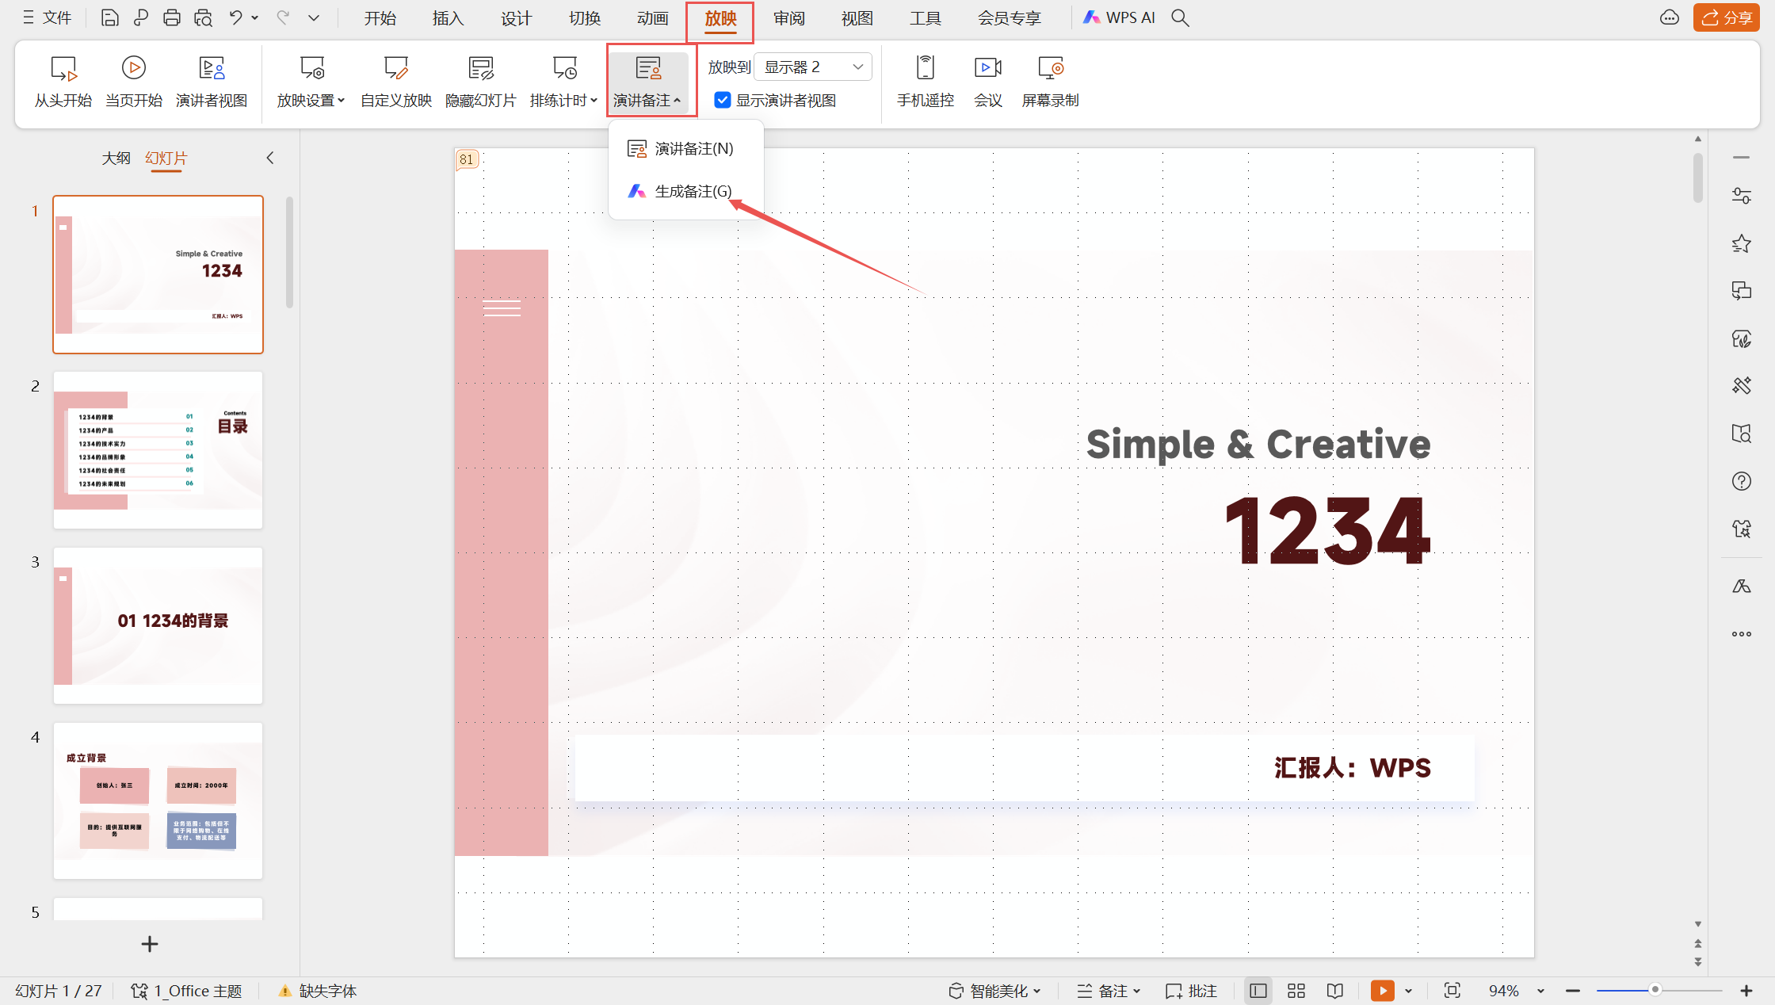Image resolution: width=1775 pixels, height=1005 pixels.
Task: Open the 插入 ribbon tab
Action: tap(448, 17)
